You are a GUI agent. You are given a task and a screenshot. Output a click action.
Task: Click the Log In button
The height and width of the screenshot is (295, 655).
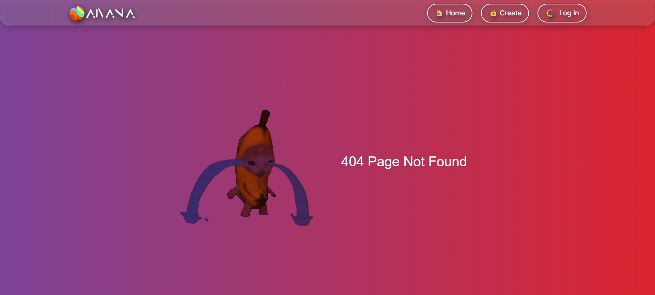click(562, 13)
